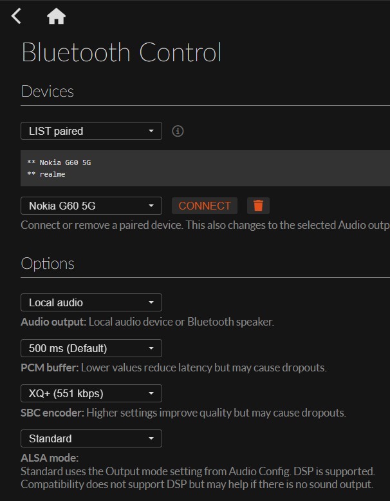
Task: Click the info icon beside LIST paired
Action: 178,131
